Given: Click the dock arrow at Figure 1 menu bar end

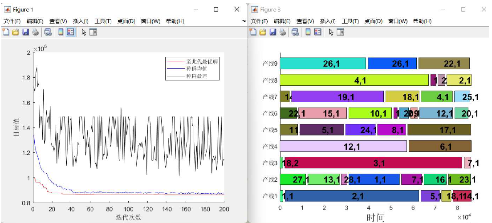Looking at the screenshot, I should pos(244,21).
